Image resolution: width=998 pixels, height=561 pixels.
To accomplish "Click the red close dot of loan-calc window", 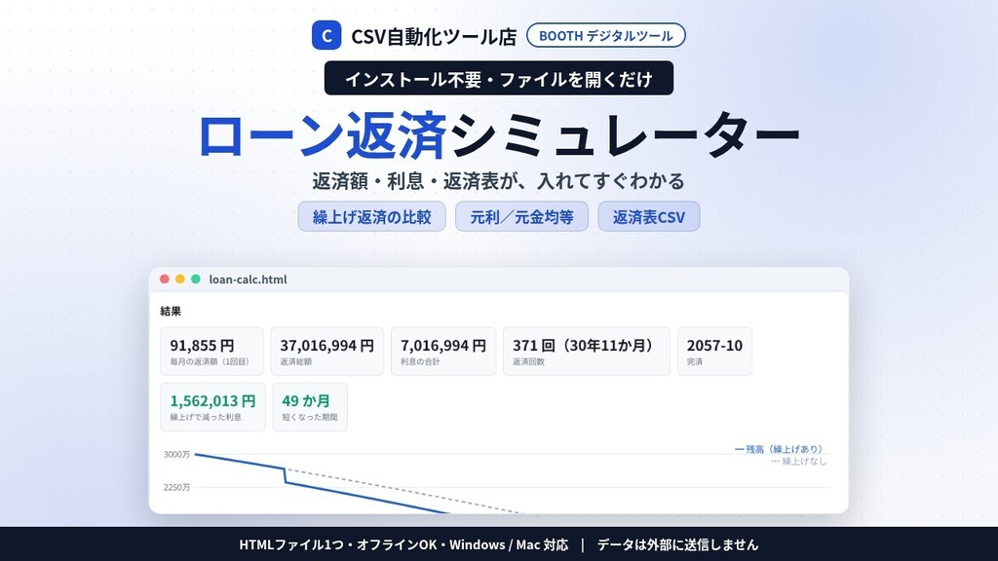I will pyautogui.click(x=164, y=279).
